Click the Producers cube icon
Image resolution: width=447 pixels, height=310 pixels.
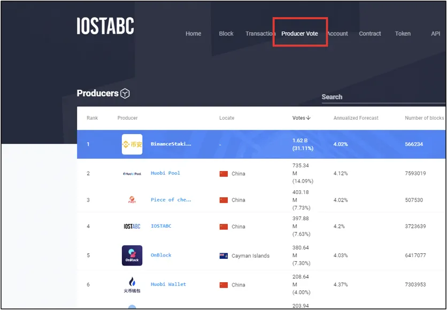(x=125, y=94)
